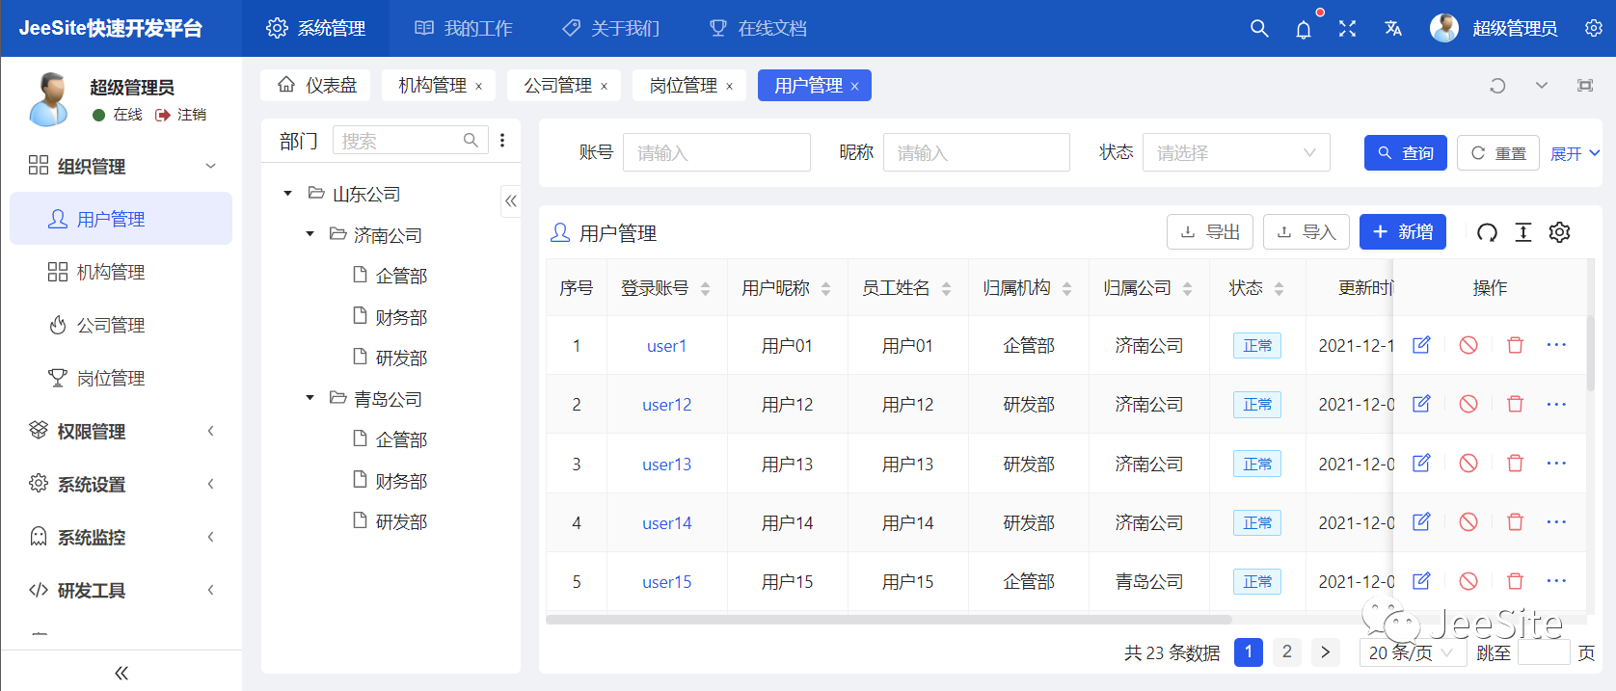Click the 新增 add user button
The image size is (1616, 691).
pyautogui.click(x=1403, y=231)
